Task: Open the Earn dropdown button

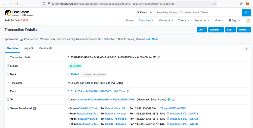Action: point(230,30)
